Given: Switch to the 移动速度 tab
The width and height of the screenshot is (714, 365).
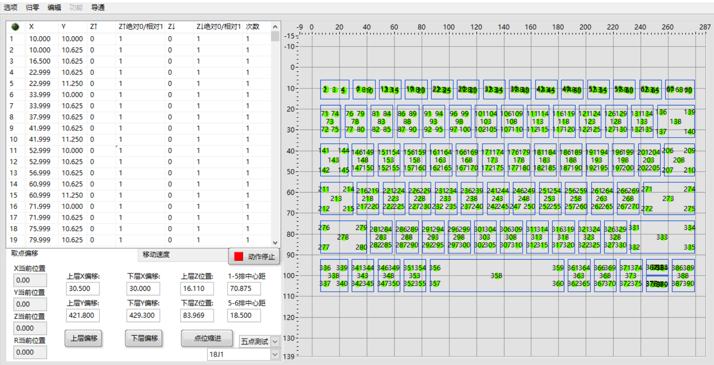Looking at the screenshot, I should (x=156, y=255).
